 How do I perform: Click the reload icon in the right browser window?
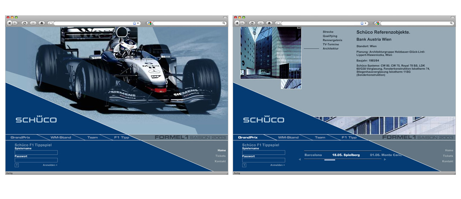252,23
